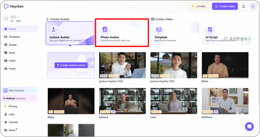
Task: Open the landscape Blake avatar thumbnail
Action: click(x=225, y=65)
